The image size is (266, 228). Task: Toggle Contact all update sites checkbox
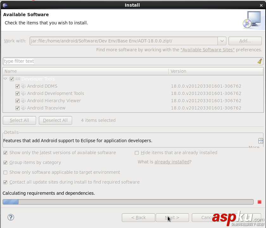[5, 182]
